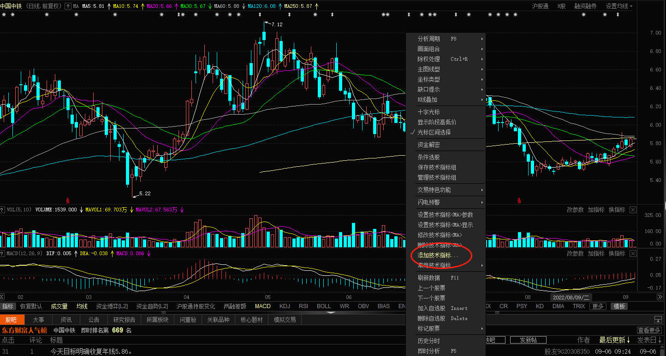Image resolution: width=666 pixels, height=356 pixels.
Task: Open the 设置均线 dropdown
Action: pos(619,6)
